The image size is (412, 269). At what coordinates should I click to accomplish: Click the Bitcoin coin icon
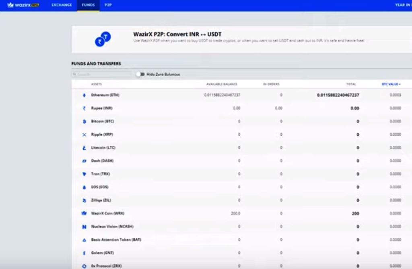[84, 121]
